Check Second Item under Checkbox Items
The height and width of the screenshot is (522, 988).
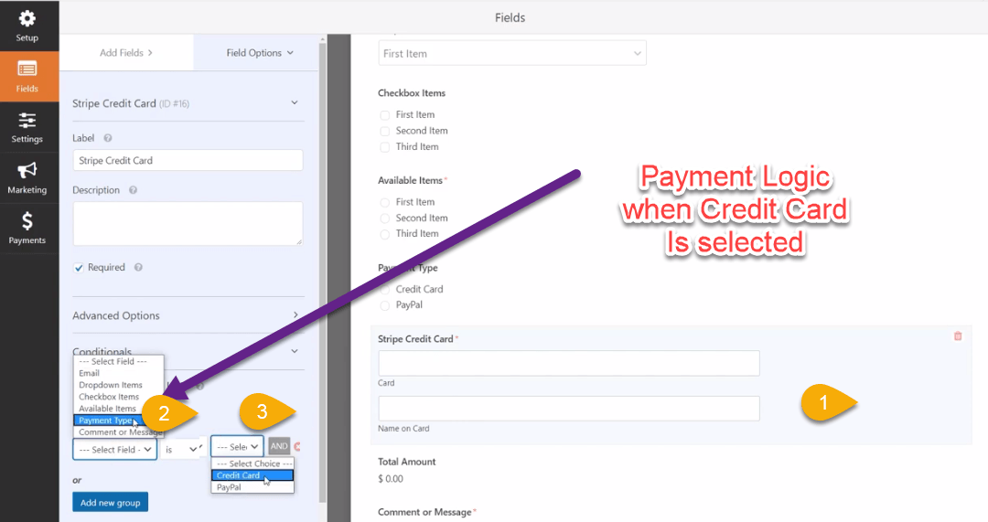click(385, 131)
